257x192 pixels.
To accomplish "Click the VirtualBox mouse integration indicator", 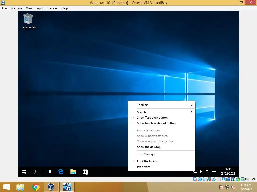I will (238, 179).
